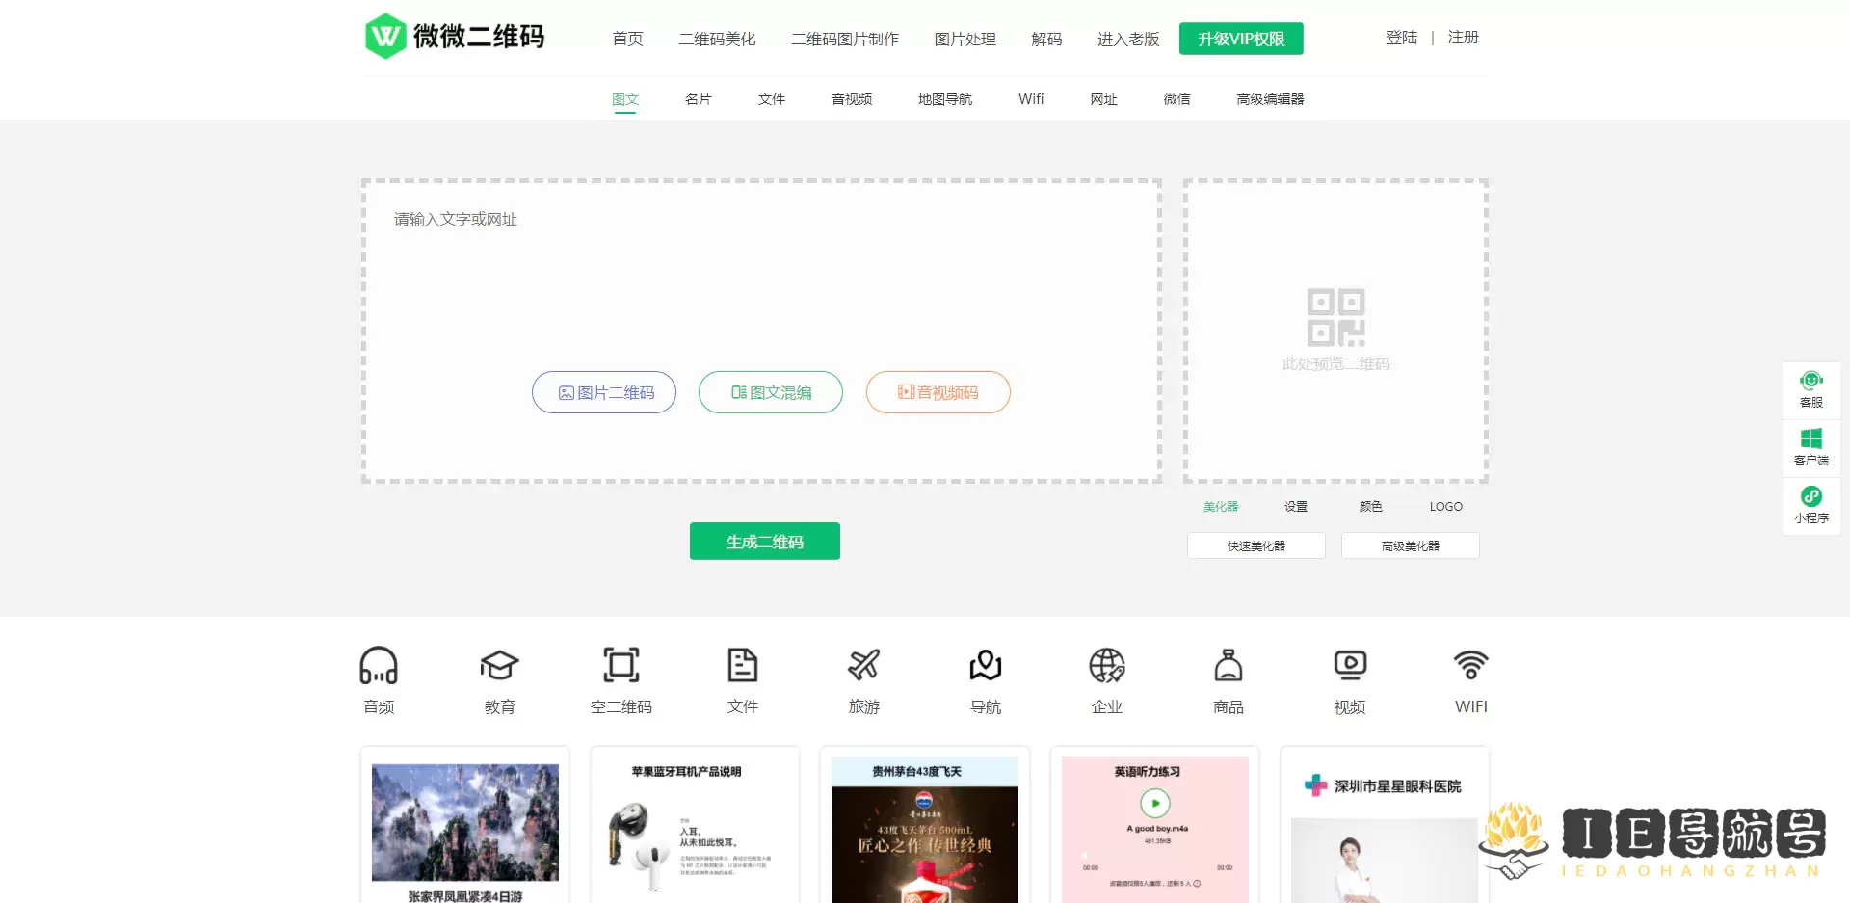Screen dimensions: 1850x903
Task: Open the 解码 decode menu item
Action: click(1046, 39)
